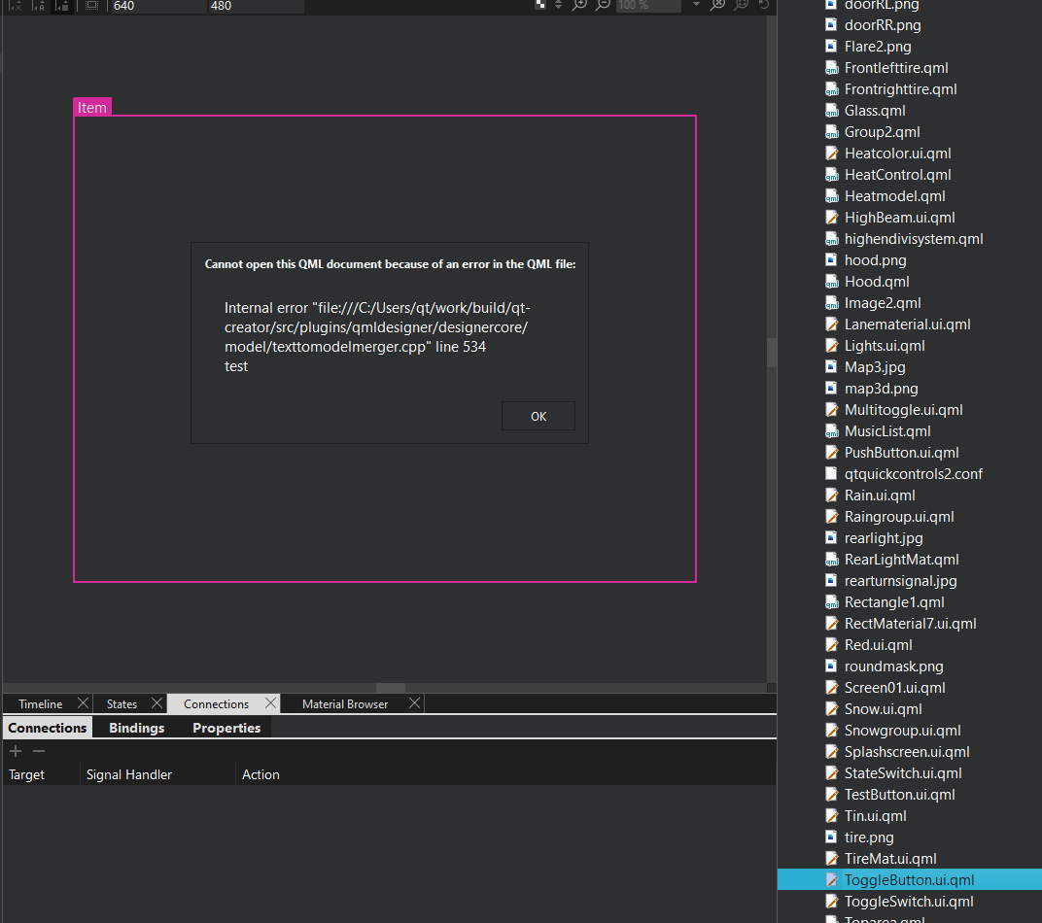Switch to the Bindings sub-tab
This screenshot has width=1042, height=923.
[x=136, y=728]
